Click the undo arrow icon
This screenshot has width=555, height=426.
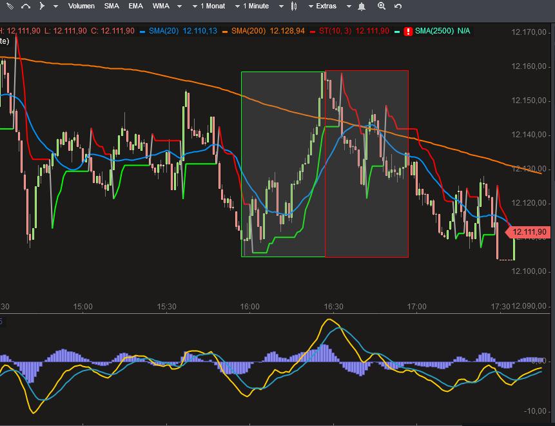pos(398,6)
